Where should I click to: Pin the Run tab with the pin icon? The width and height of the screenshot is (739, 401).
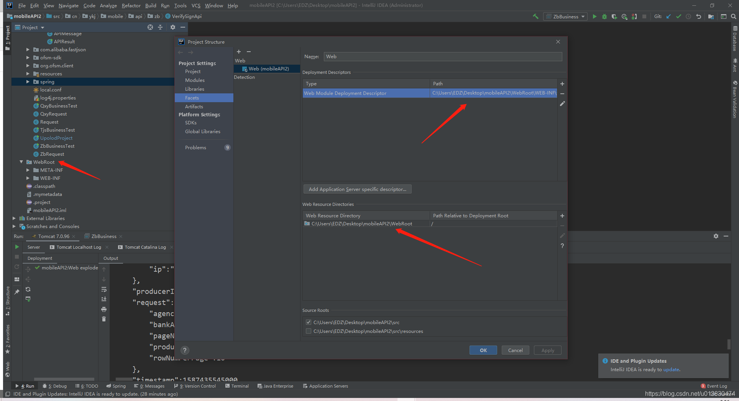pyautogui.click(x=17, y=292)
